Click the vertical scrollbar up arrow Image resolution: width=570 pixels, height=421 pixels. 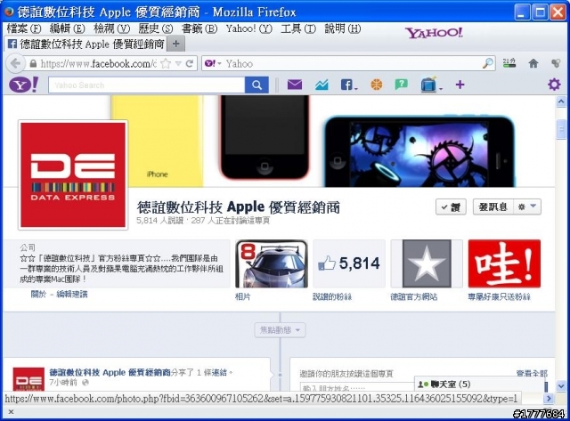pos(561,102)
